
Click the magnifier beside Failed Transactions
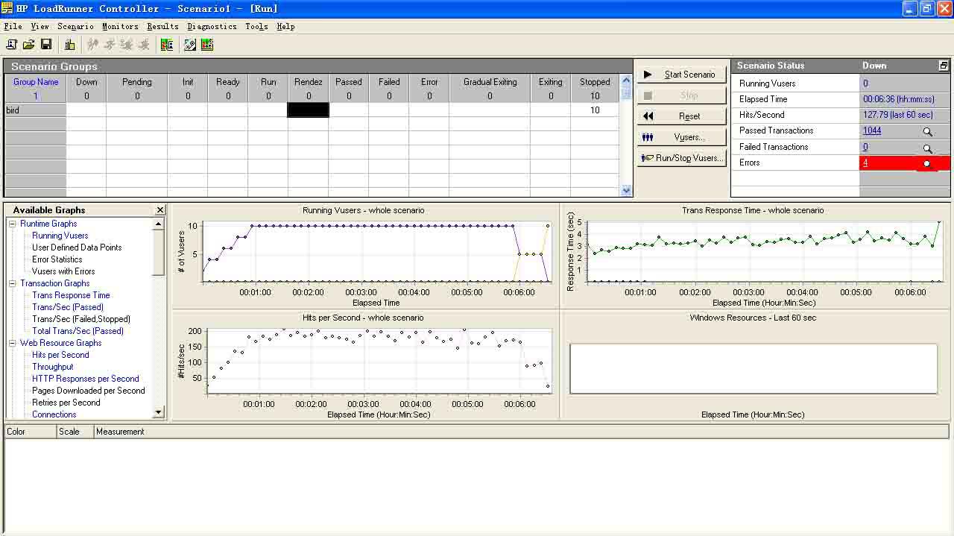928,148
